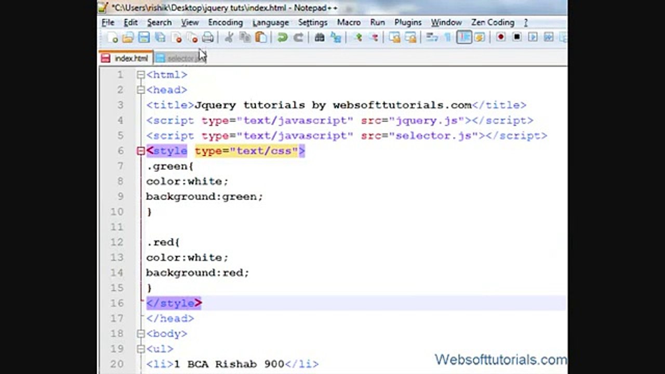Stop macro recording with the square icon
This screenshot has width=665, height=374.
click(x=517, y=37)
